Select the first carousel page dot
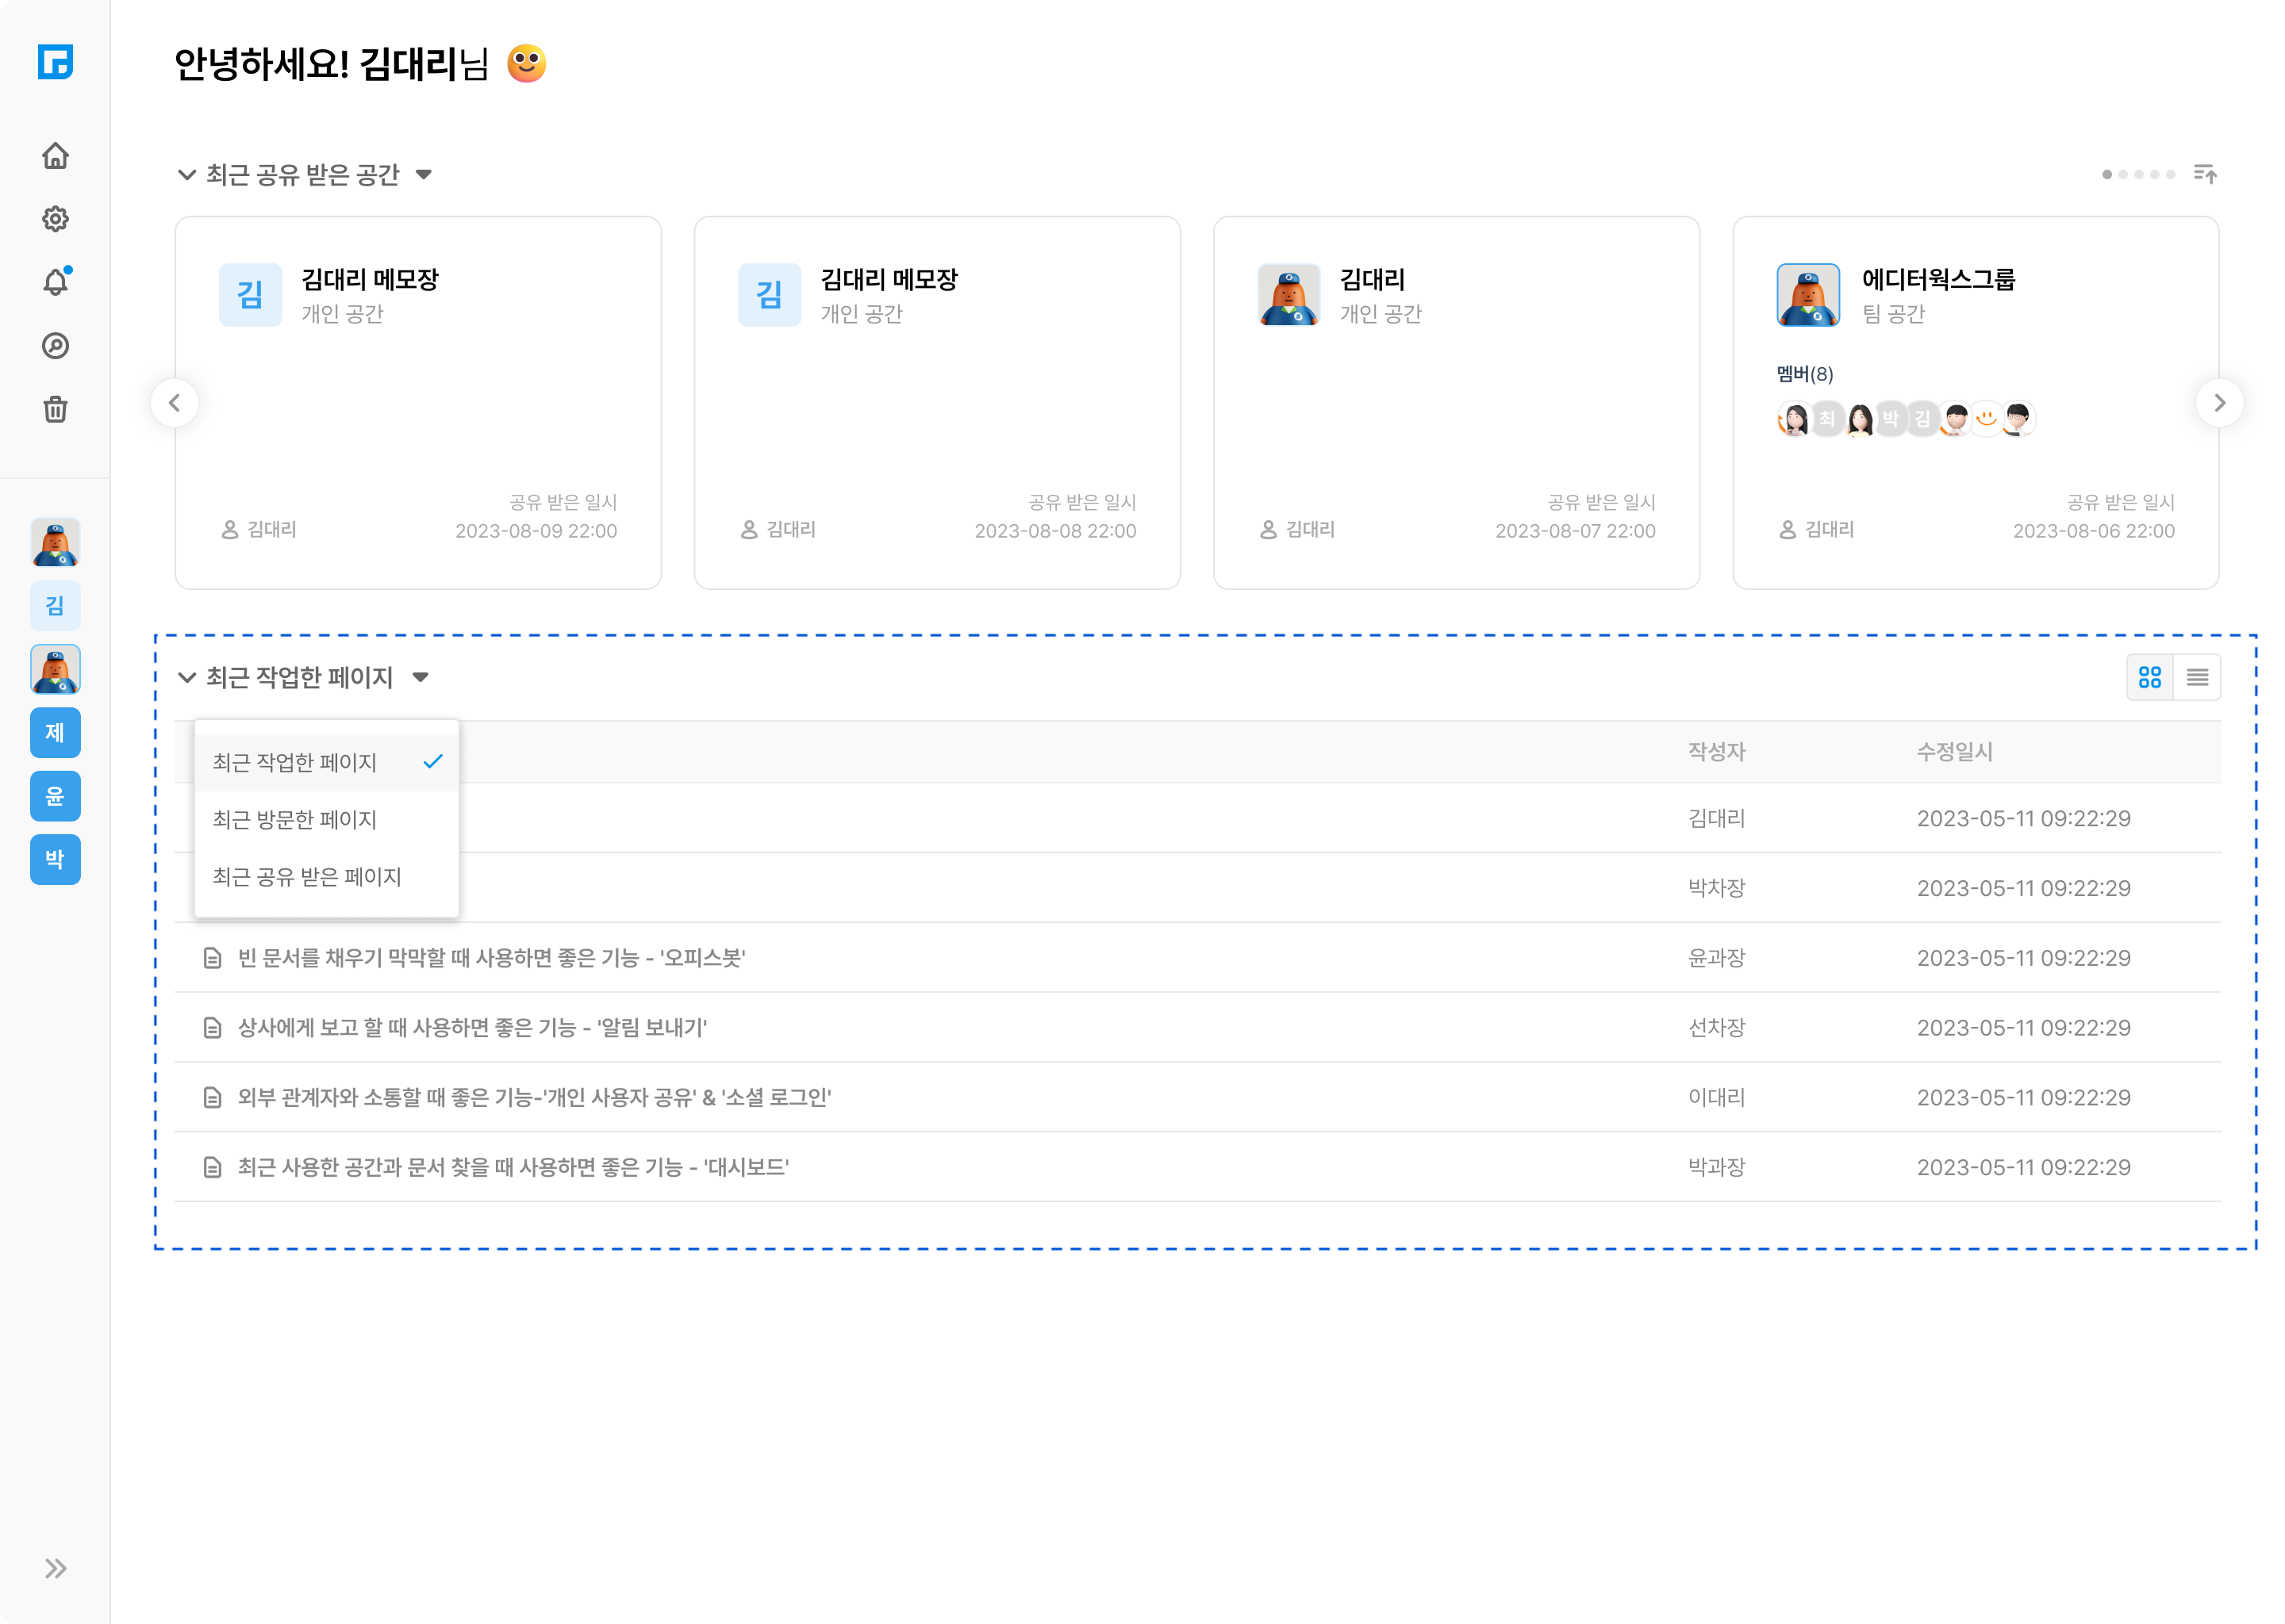The image size is (2285, 1624). tap(2107, 174)
